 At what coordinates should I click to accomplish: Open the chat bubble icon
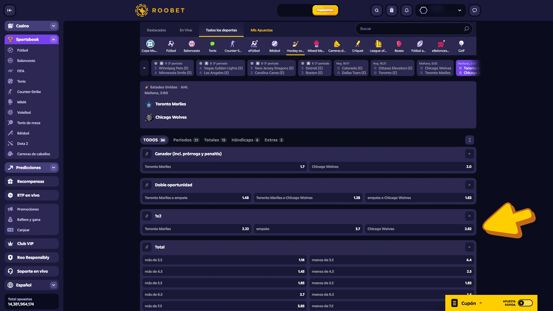click(475, 10)
